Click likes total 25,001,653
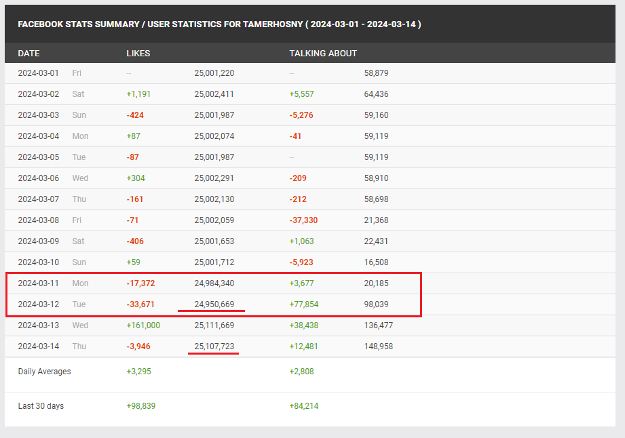The width and height of the screenshot is (625, 438). [214, 241]
